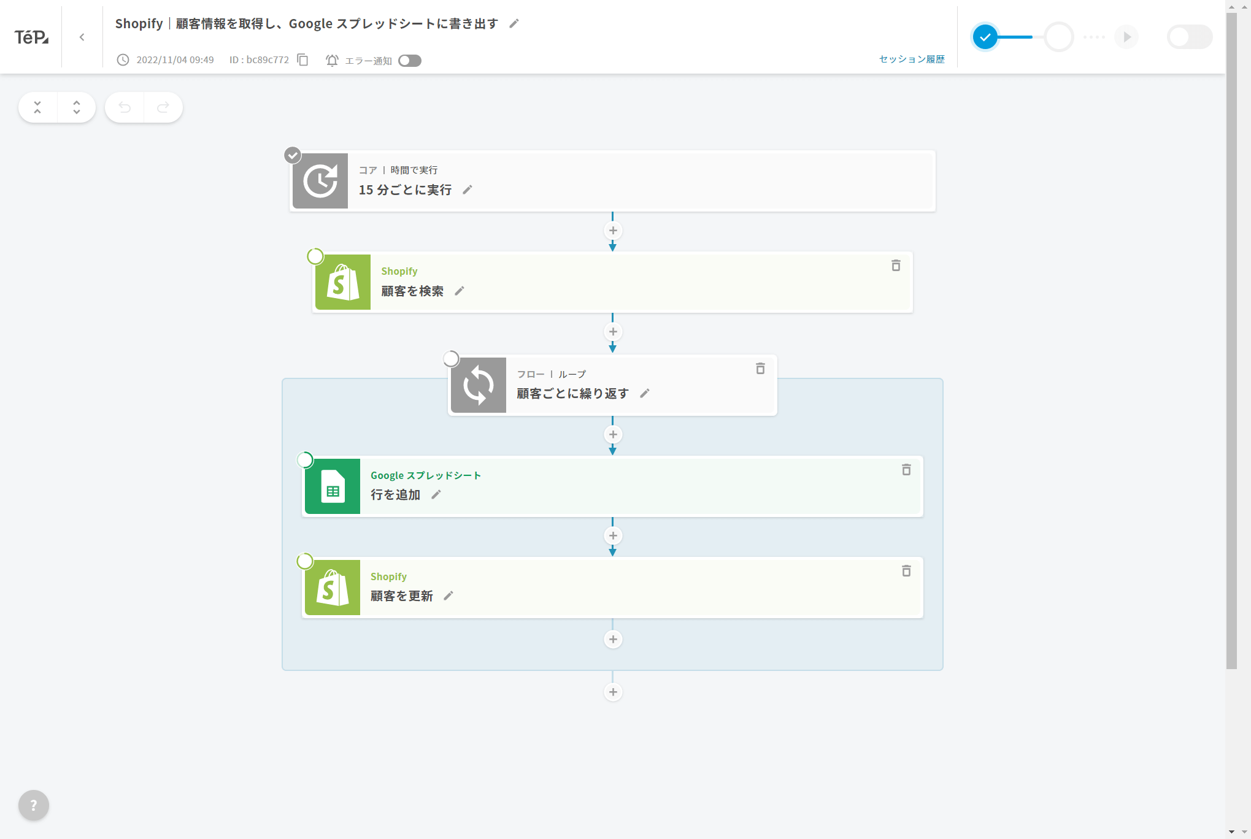Select the circle on 顧客を検索 step
Image resolution: width=1251 pixels, height=839 pixels.
[315, 256]
